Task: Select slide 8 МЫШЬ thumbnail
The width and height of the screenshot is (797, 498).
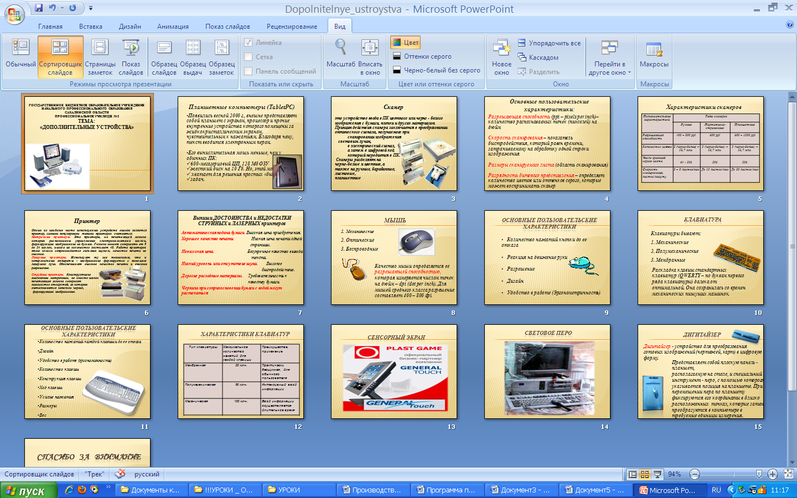Action: 394,258
